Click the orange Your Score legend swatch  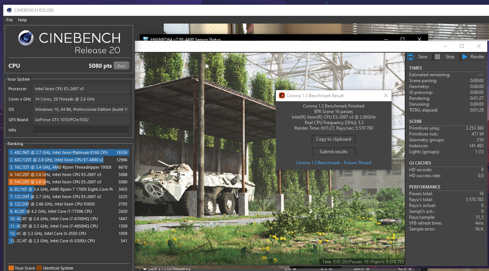click(11, 268)
